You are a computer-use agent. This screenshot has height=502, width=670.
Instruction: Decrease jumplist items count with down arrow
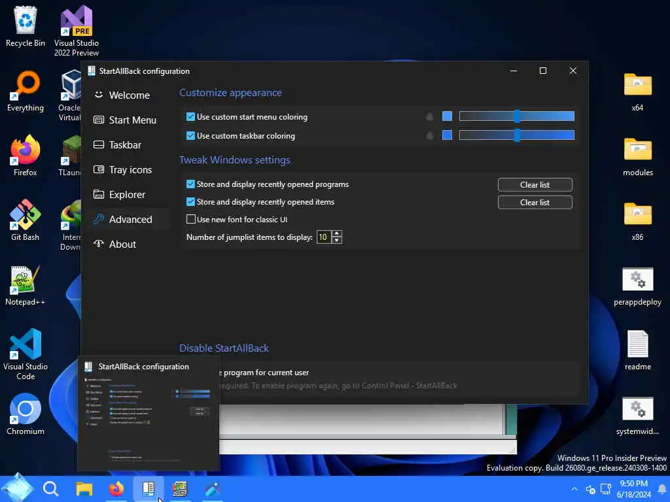[x=337, y=241]
